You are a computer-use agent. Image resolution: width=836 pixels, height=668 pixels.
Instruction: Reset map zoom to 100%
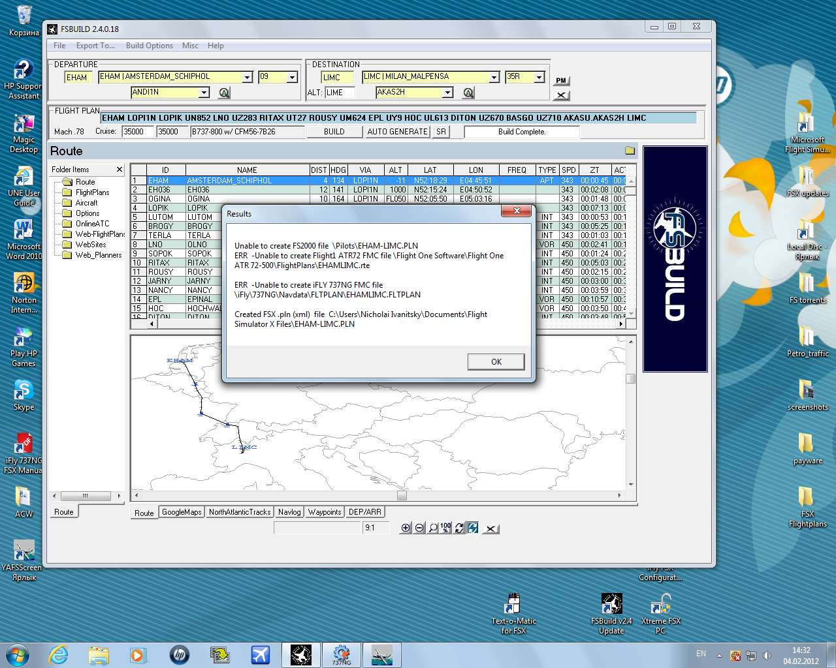pos(445,528)
